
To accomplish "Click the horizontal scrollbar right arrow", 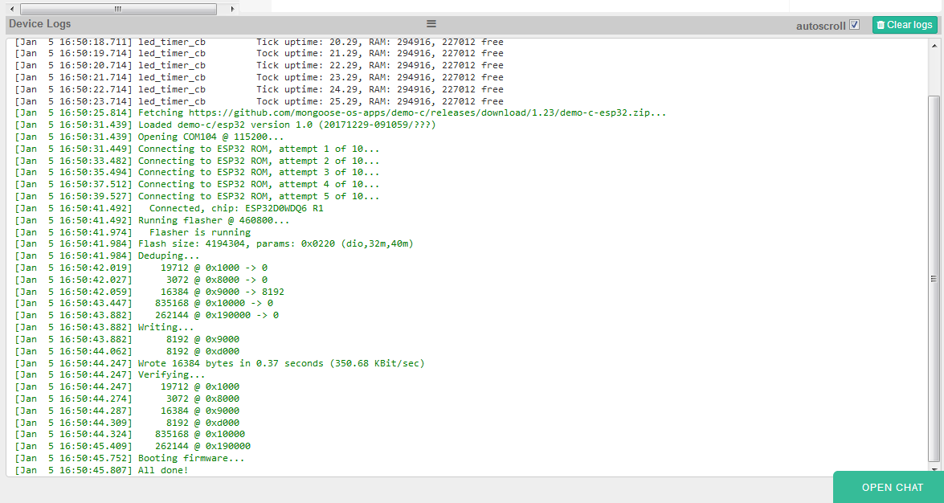I will [x=233, y=8].
